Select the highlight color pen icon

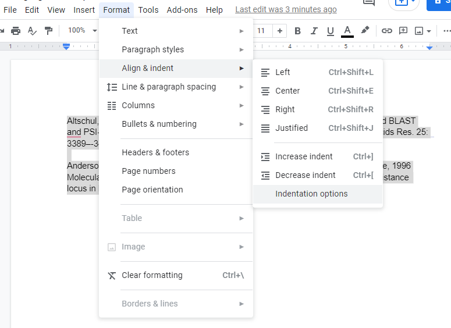click(x=365, y=31)
